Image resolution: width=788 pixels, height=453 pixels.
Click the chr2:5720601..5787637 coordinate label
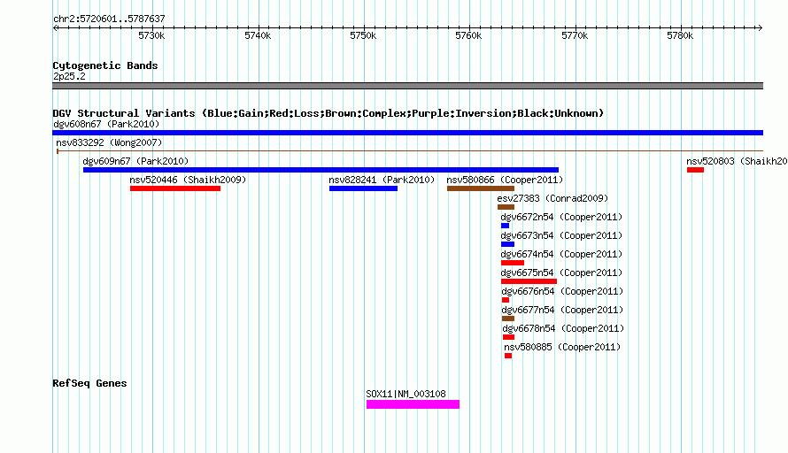click(x=109, y=19)
